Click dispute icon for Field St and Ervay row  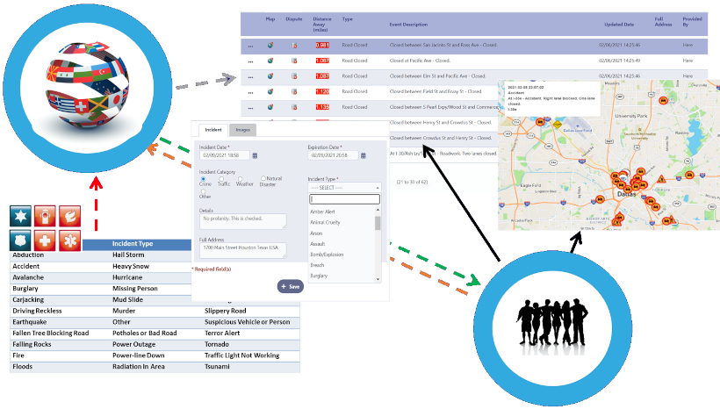(x=294, y=92)
